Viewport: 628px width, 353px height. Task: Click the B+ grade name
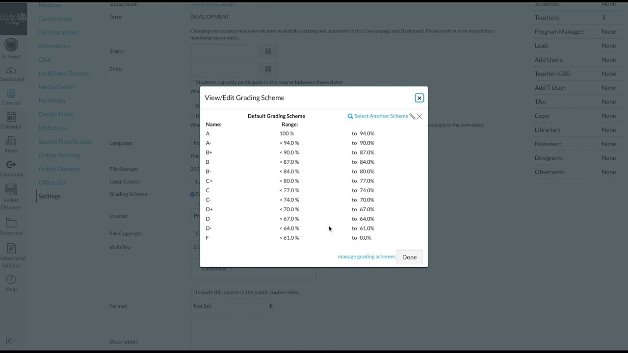pos(209,152)
